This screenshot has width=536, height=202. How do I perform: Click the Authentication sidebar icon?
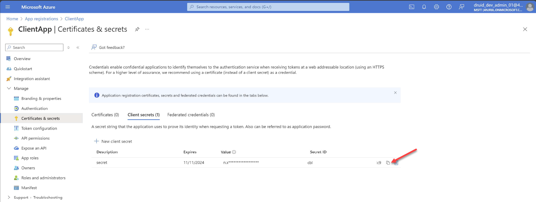pos(16,108)
